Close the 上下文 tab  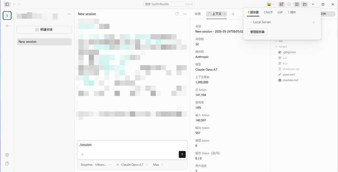point(224,14)
